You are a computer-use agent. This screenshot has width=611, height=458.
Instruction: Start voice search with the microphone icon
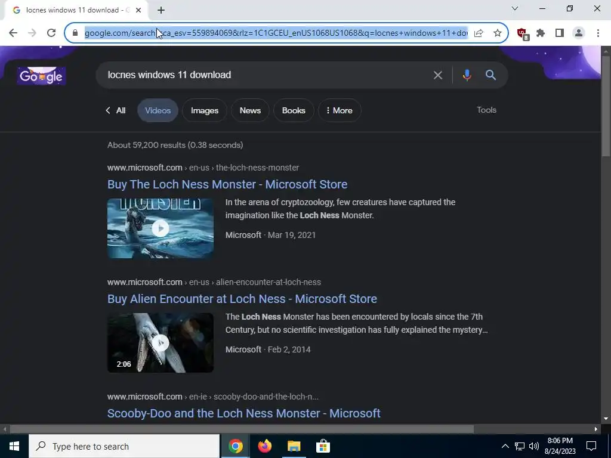467,75
